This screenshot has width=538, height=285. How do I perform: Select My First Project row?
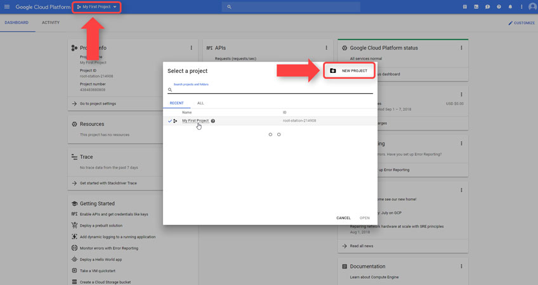pyautogui.click(x=270, y=120)
